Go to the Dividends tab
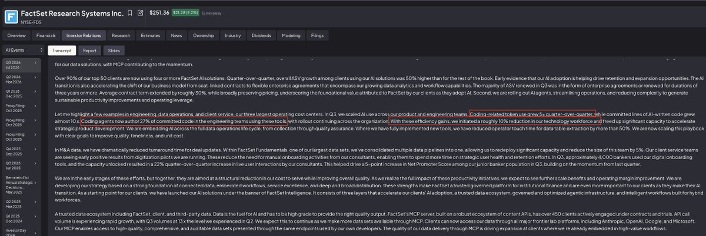The width and height of the screenshot is (706, 236). (x=261, y=36)
